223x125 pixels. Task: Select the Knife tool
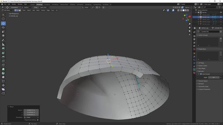coord(3,65)
